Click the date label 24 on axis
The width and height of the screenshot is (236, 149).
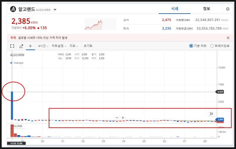click(x=124, y=141)
